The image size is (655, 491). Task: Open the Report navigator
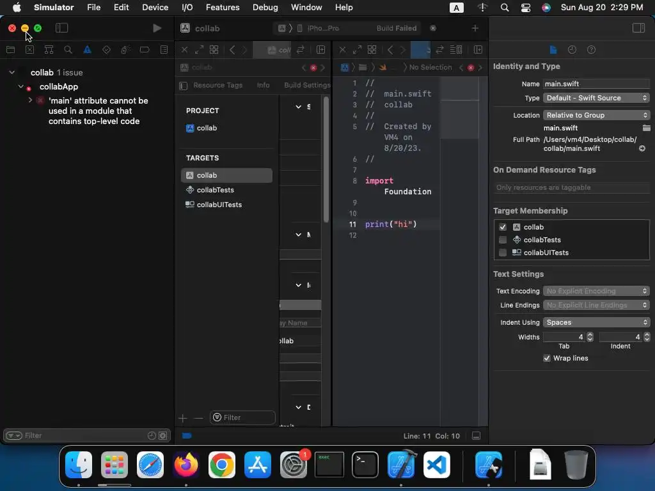[x=164, y=50]
